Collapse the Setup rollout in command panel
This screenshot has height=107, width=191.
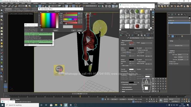tap(171, 41)
